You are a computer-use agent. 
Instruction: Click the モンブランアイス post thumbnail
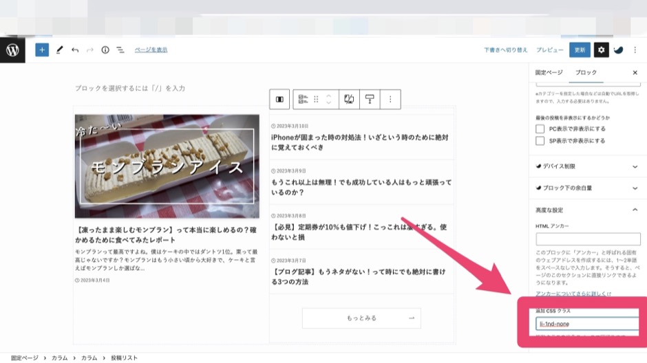167,166
